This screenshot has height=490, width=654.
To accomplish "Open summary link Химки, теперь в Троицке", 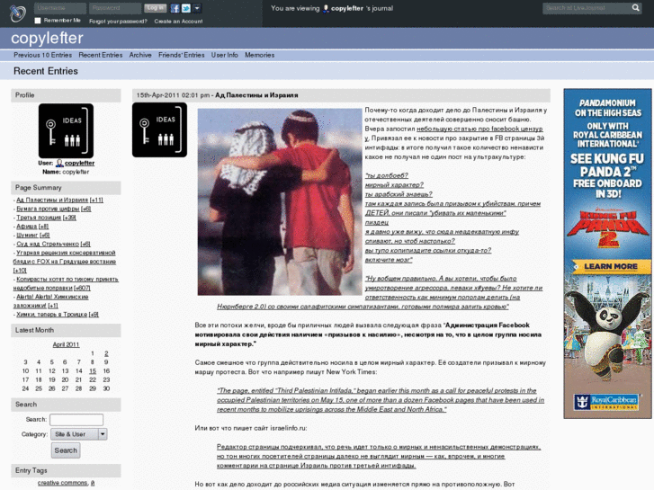I will [51, 315].
